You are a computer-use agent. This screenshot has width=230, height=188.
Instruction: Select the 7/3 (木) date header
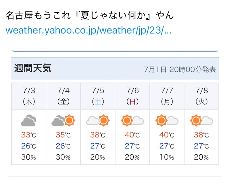[x=29, y=96]
